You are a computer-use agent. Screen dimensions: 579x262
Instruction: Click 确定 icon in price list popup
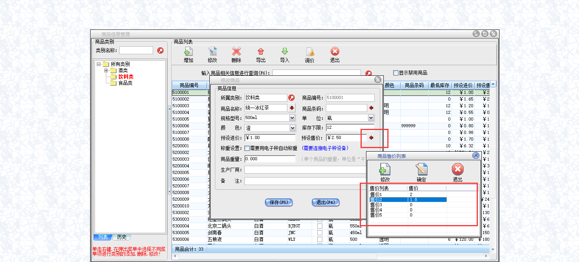pos(421,169)
